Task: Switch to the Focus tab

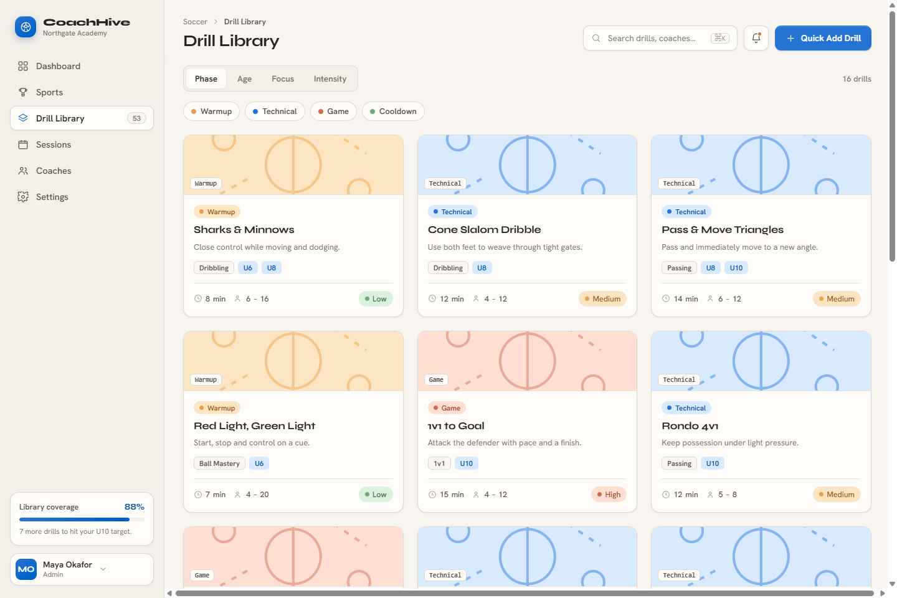Action: pyautogui.click(x=283, y=78)
